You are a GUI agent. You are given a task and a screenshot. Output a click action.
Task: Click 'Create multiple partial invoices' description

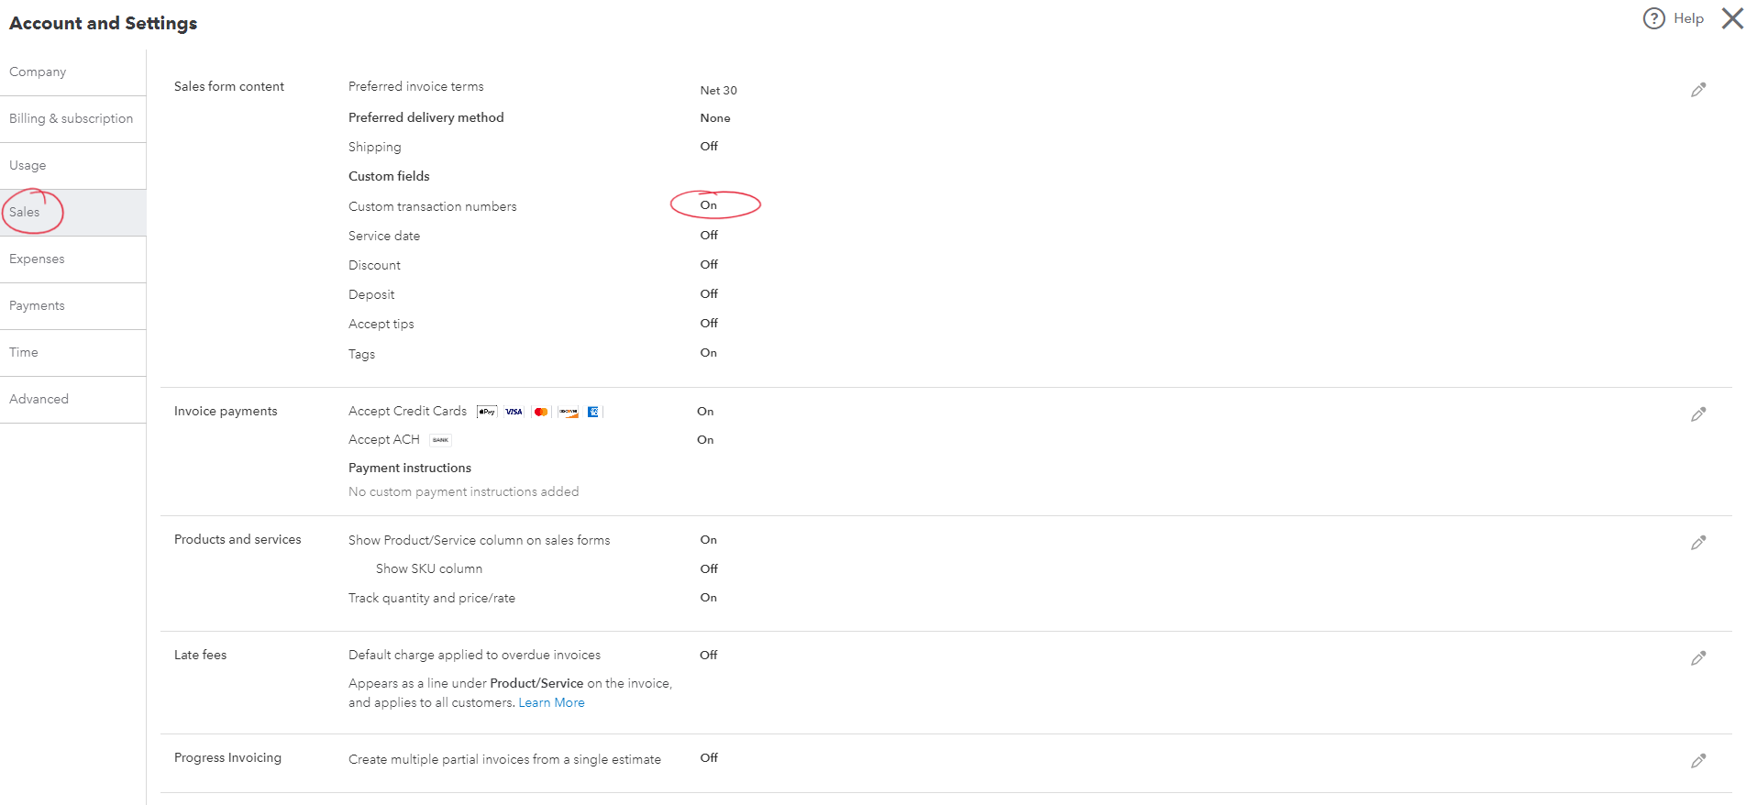click(504, 760)
